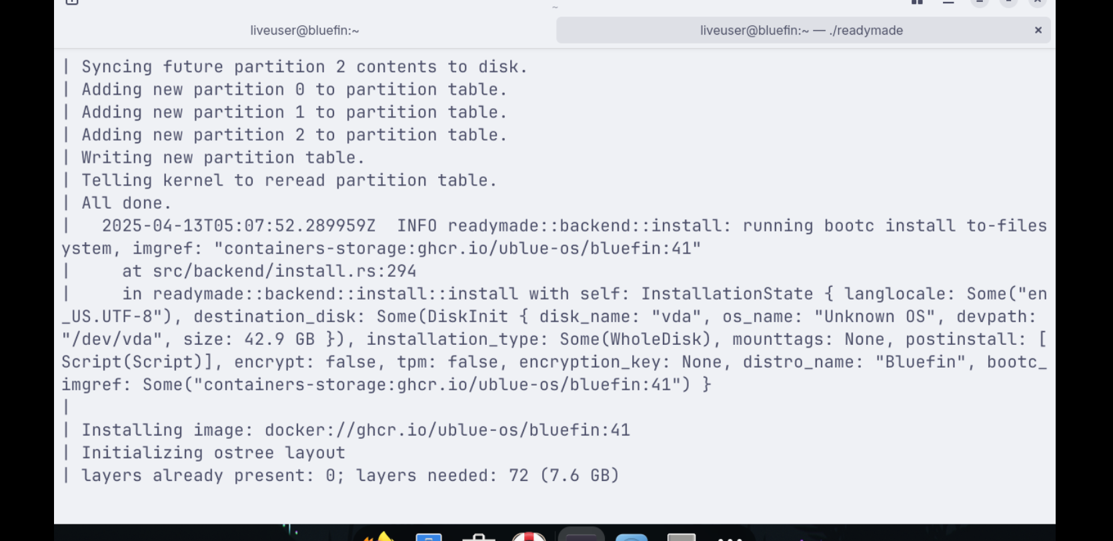The image size is (1113, 541).
Task: Select the ./readymade terminal tab
Action: pos(801,31)
